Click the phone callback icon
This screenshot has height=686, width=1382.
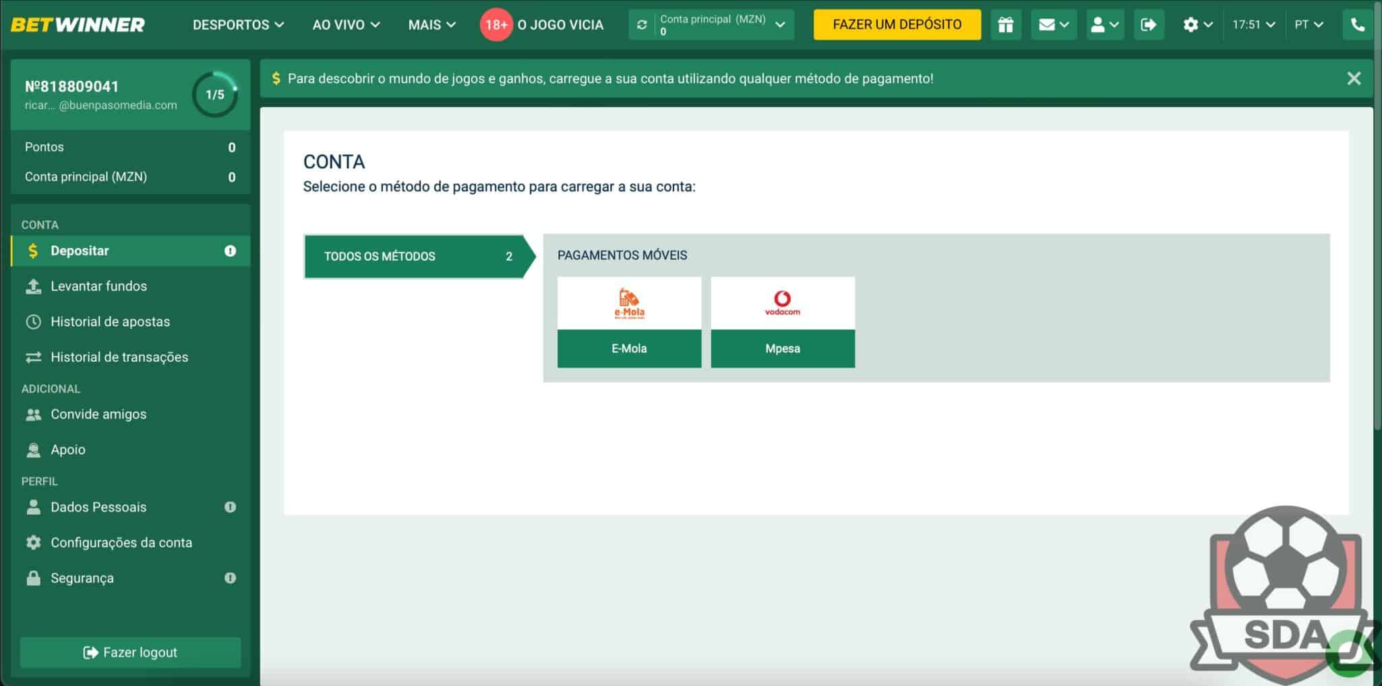pyautogui.click(x=1358, y=25)
